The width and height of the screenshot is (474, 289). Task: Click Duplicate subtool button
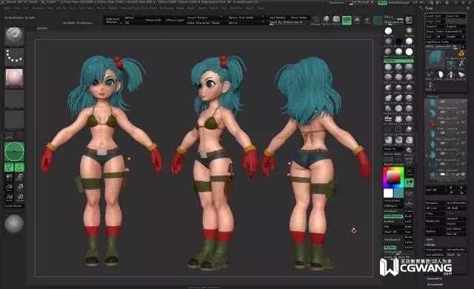pos(435,221)
